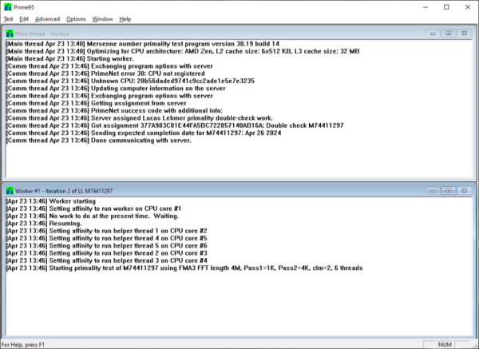Minimize the Prime95 main window

(x=426, y=6)
